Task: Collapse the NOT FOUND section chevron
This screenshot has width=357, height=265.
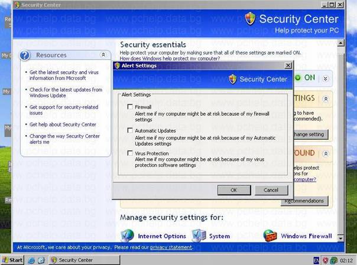Action: (327, 153)
